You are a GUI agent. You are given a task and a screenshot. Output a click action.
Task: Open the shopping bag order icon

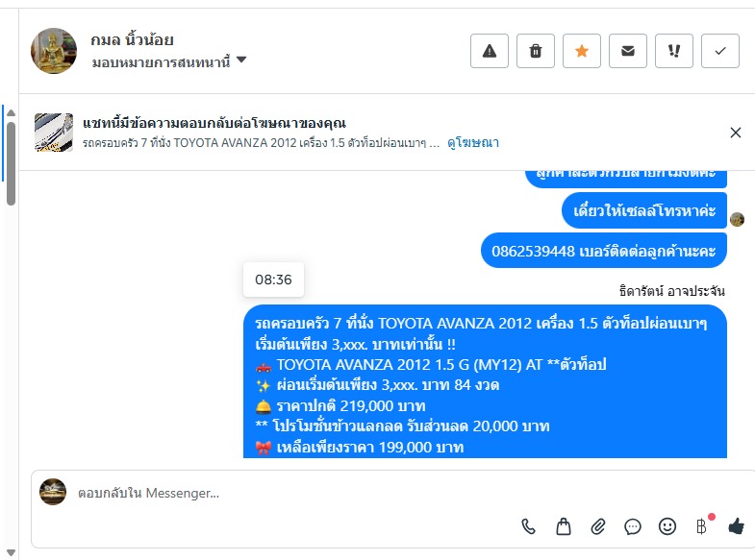pos(564,525)
